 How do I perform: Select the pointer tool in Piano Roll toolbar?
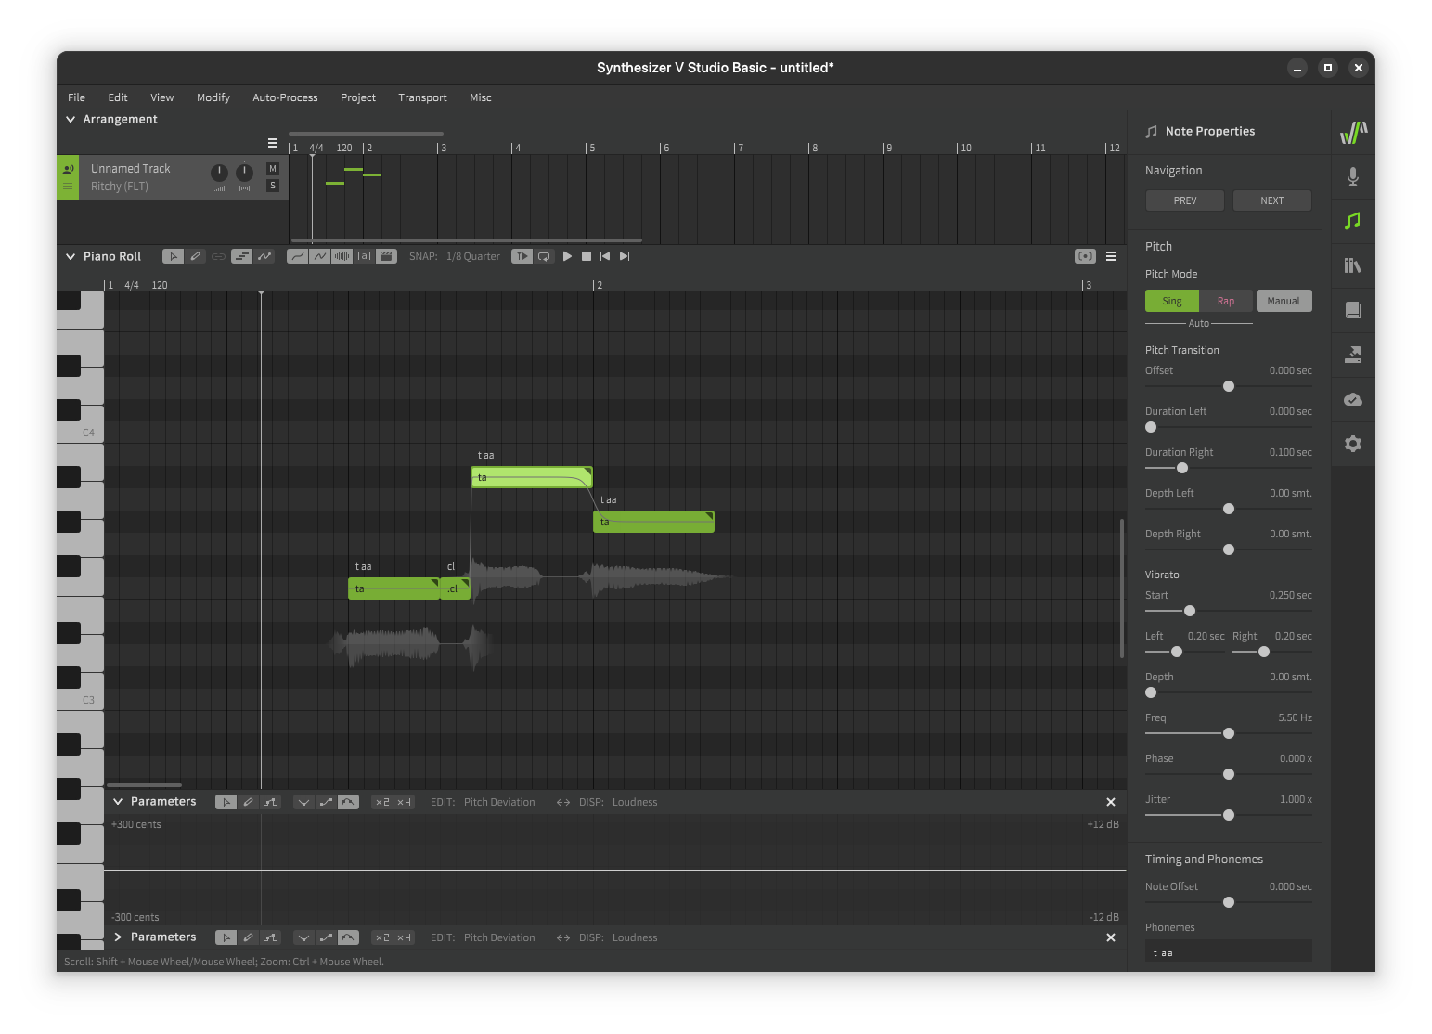(173, 256)
